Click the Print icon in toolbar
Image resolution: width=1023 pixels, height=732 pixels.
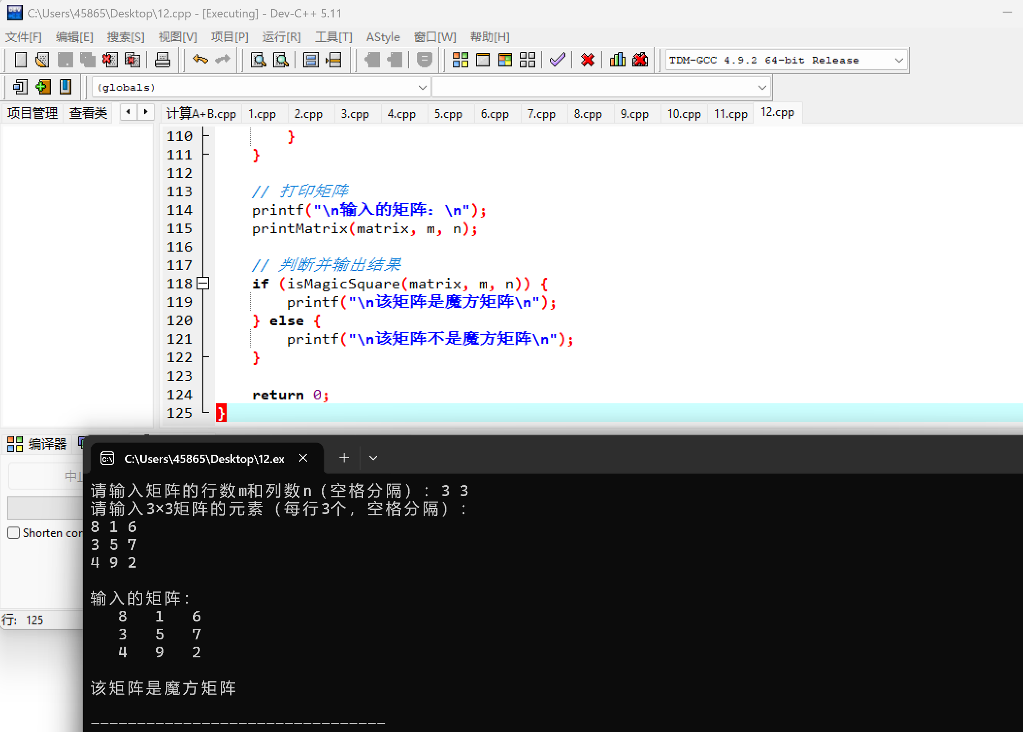[162, 60]
